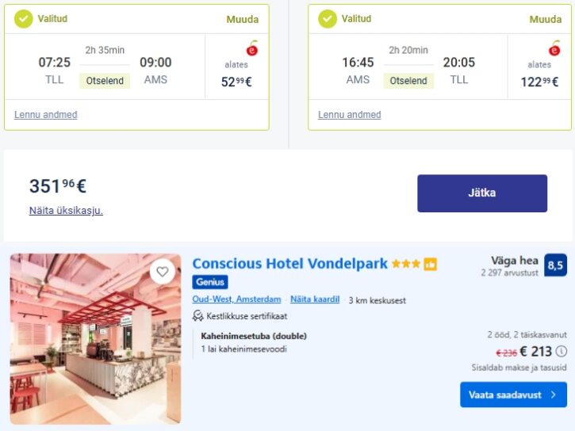This screenshot has width=575, height=431.
Task: Click the heart favorite icon on hotel photo
Action: (163, 272)
